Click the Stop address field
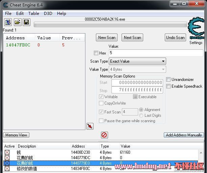The image size is (207, 173). pyautogui.click(x=137, y=90)
